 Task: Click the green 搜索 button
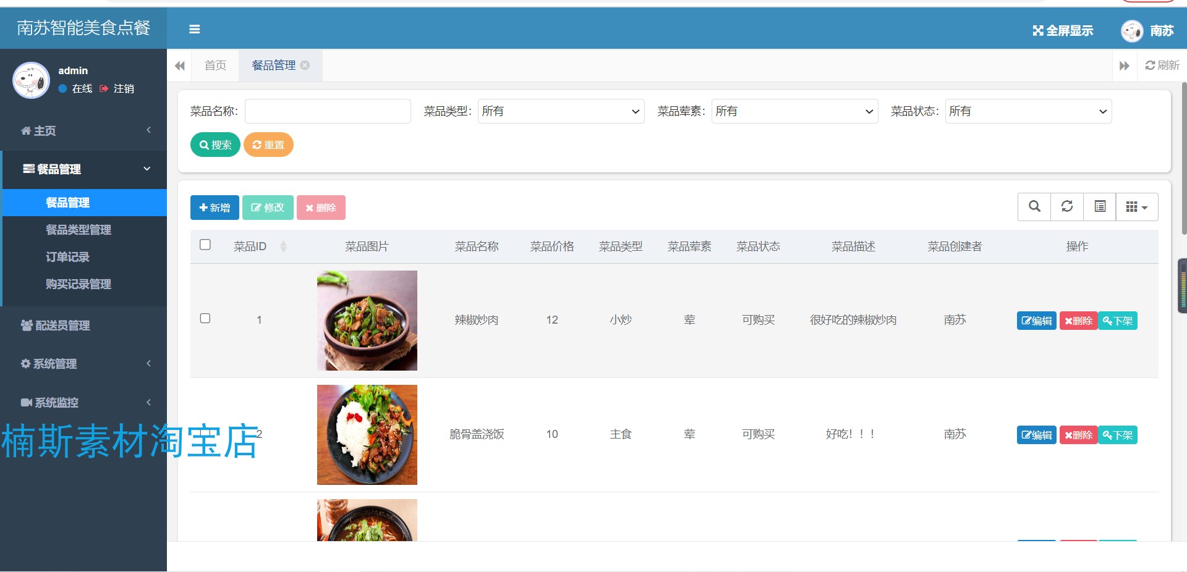[215, 145]
